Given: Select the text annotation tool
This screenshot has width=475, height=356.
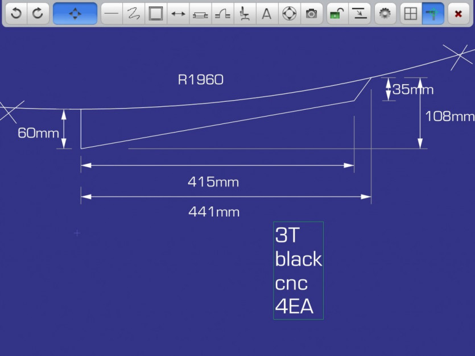Looking at the screenshot, I should point(267,13).
